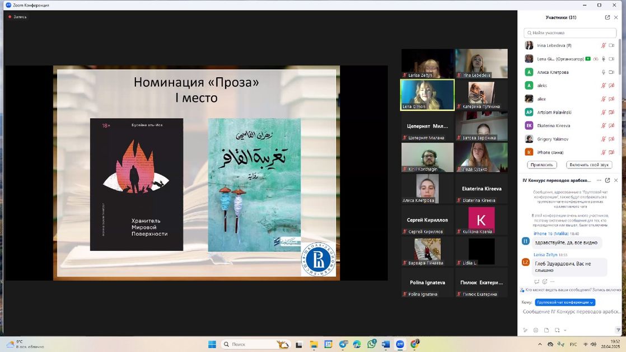Open weather widget in taskbar

25,344
